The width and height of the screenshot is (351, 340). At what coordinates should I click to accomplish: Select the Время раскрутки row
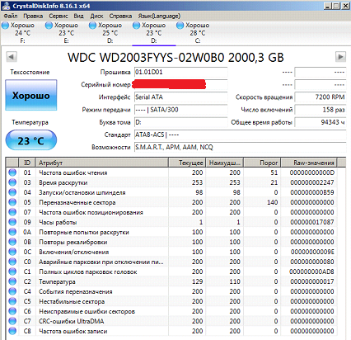[x=171, y=182]
